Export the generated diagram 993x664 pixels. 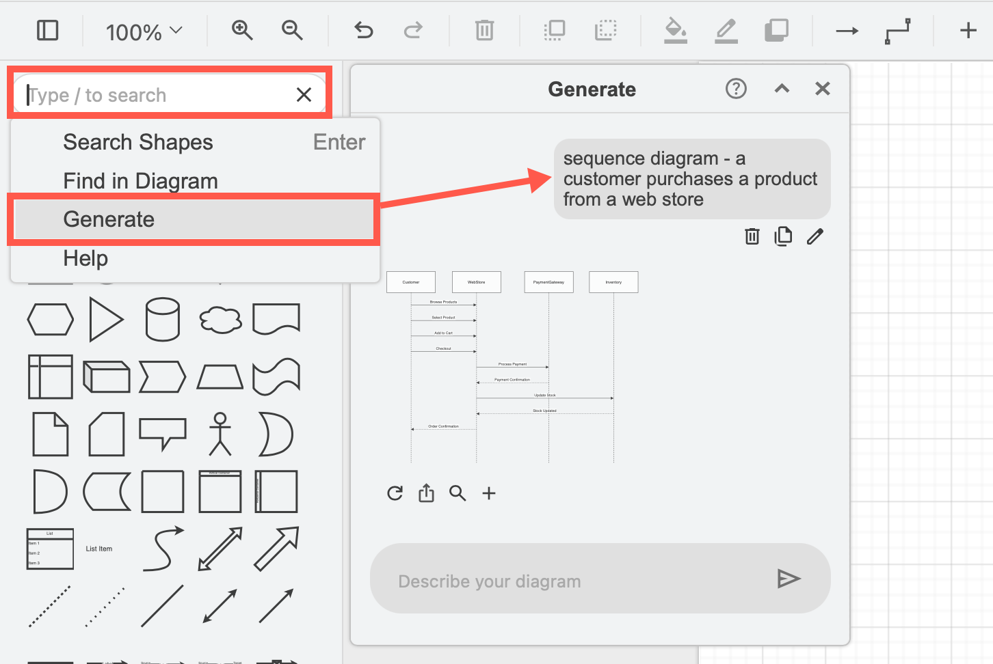pos(426,493)
